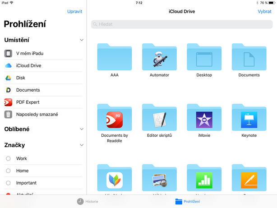277x208 pixels.
Task: Click the 'Desktop' folder name
Action: pos(204,75)
